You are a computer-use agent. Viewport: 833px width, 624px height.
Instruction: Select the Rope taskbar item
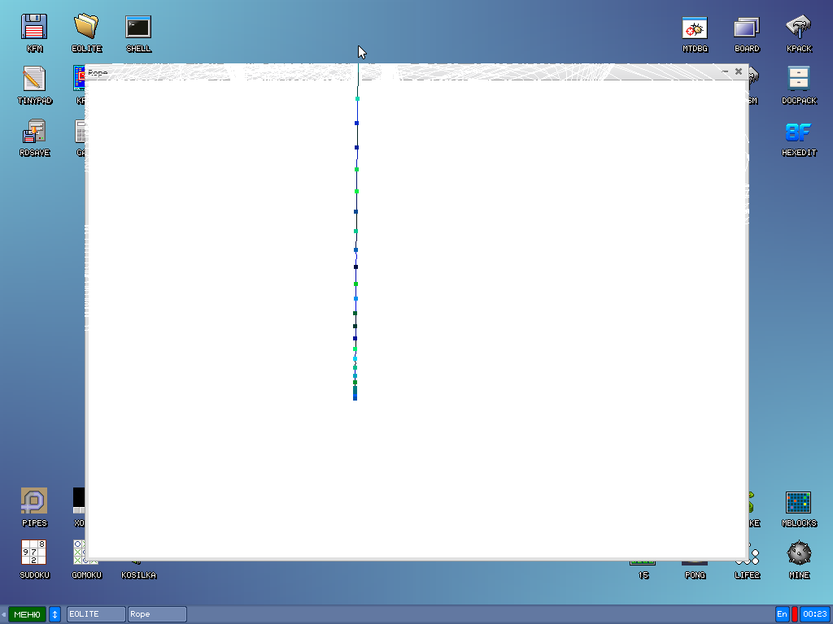[x=157, y=614]
